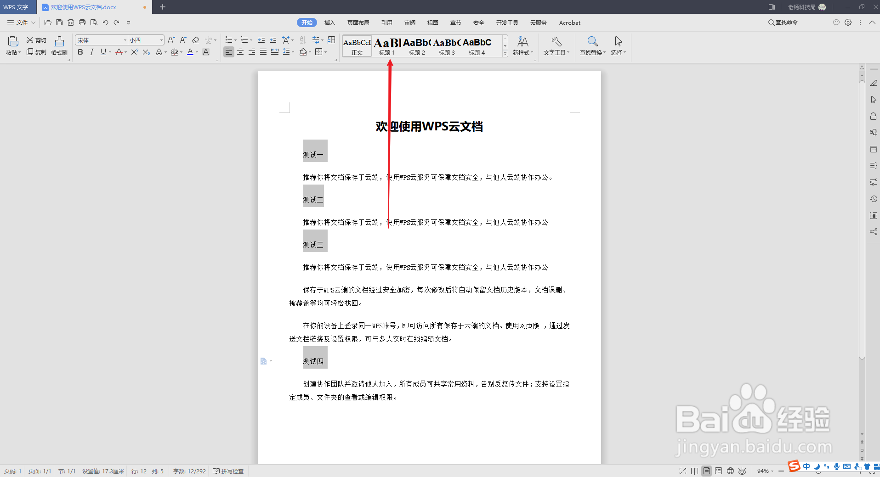Click the Print icon

tap(82, 22)
